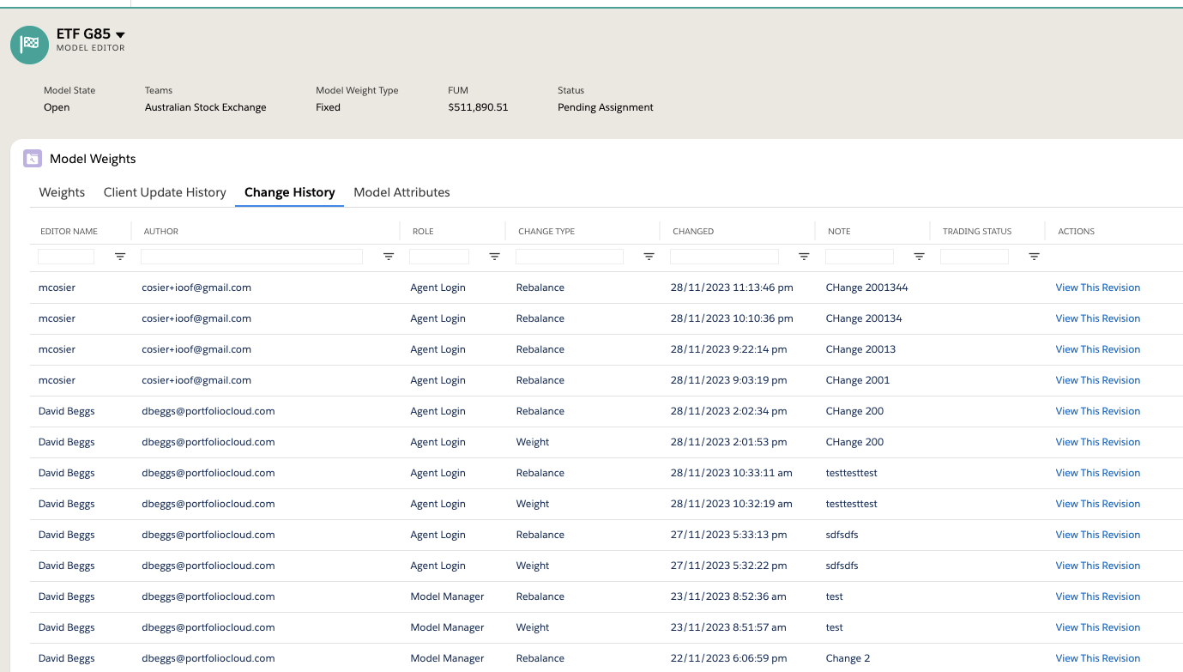
Task: Open the Author column filter icon
Action: click(x=389, y=256)
